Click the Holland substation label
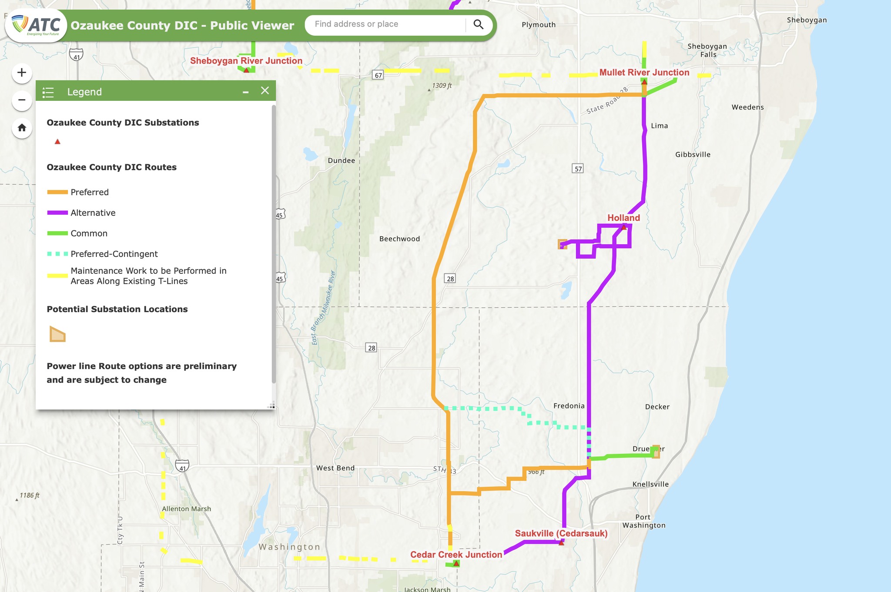This screenshot has width=891, height=592. (x=623, y=218)
